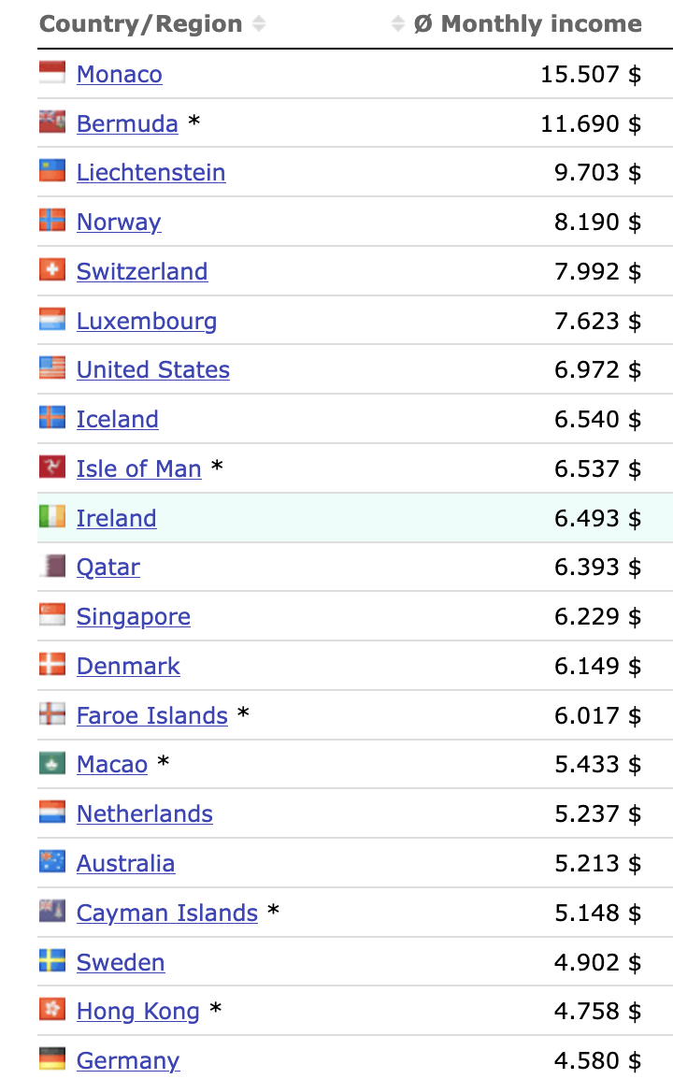Click the Switzerland flag icon
The height and width of the screenshot is (1079, 673).
[x=52, y=270]
